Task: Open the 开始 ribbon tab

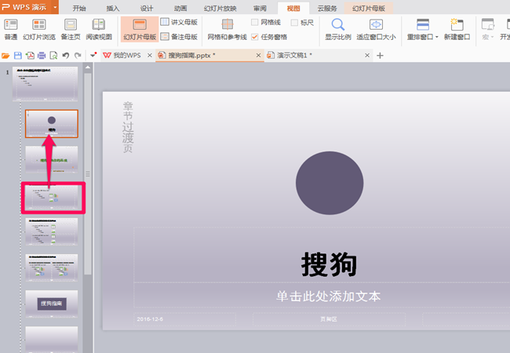Action: pos(79,8)
